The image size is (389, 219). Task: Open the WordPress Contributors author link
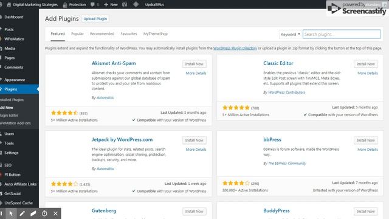[x=286, y=92]
